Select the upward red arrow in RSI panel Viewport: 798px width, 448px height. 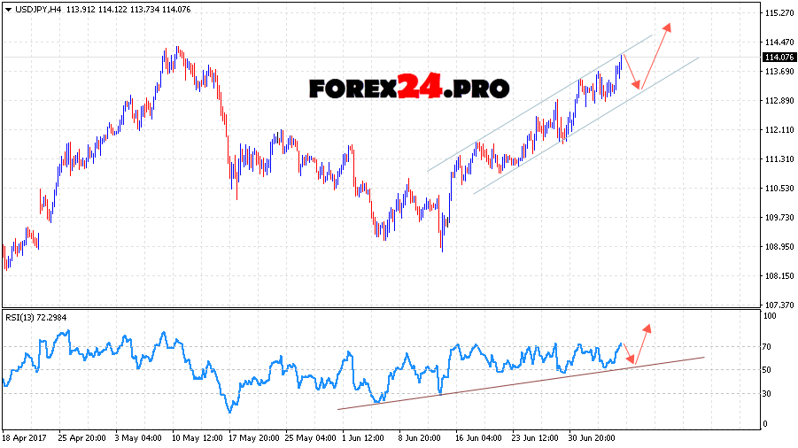pos(647,328)
